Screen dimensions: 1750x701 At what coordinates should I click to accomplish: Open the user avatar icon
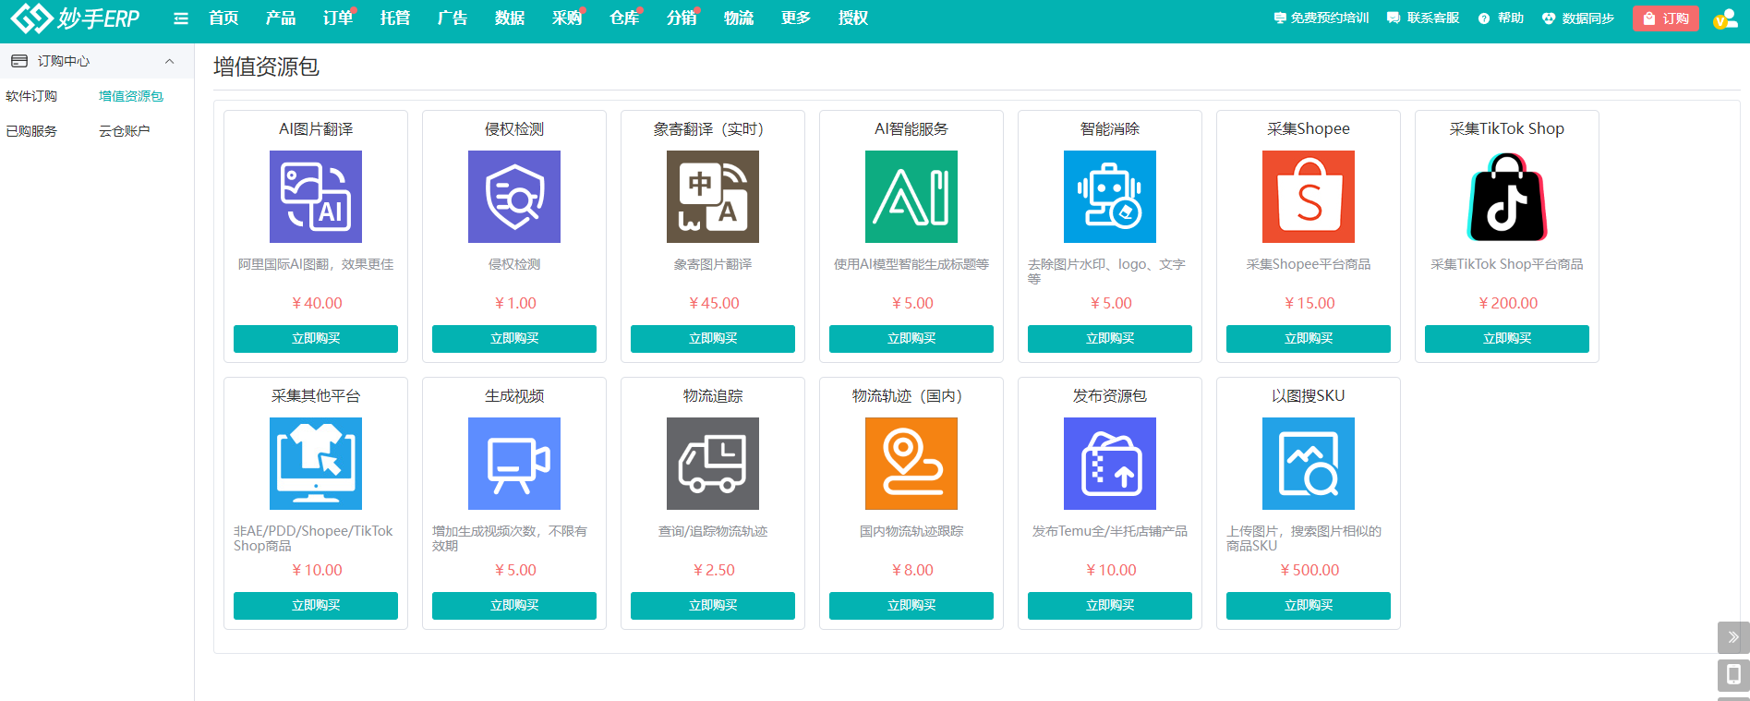click(x=1725, y=18)
